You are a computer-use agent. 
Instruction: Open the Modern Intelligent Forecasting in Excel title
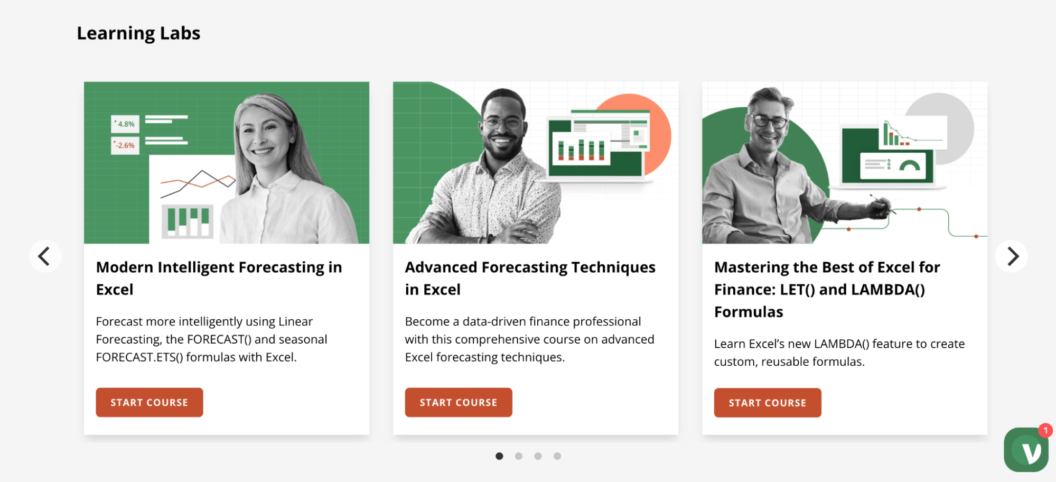click(218, 278)
